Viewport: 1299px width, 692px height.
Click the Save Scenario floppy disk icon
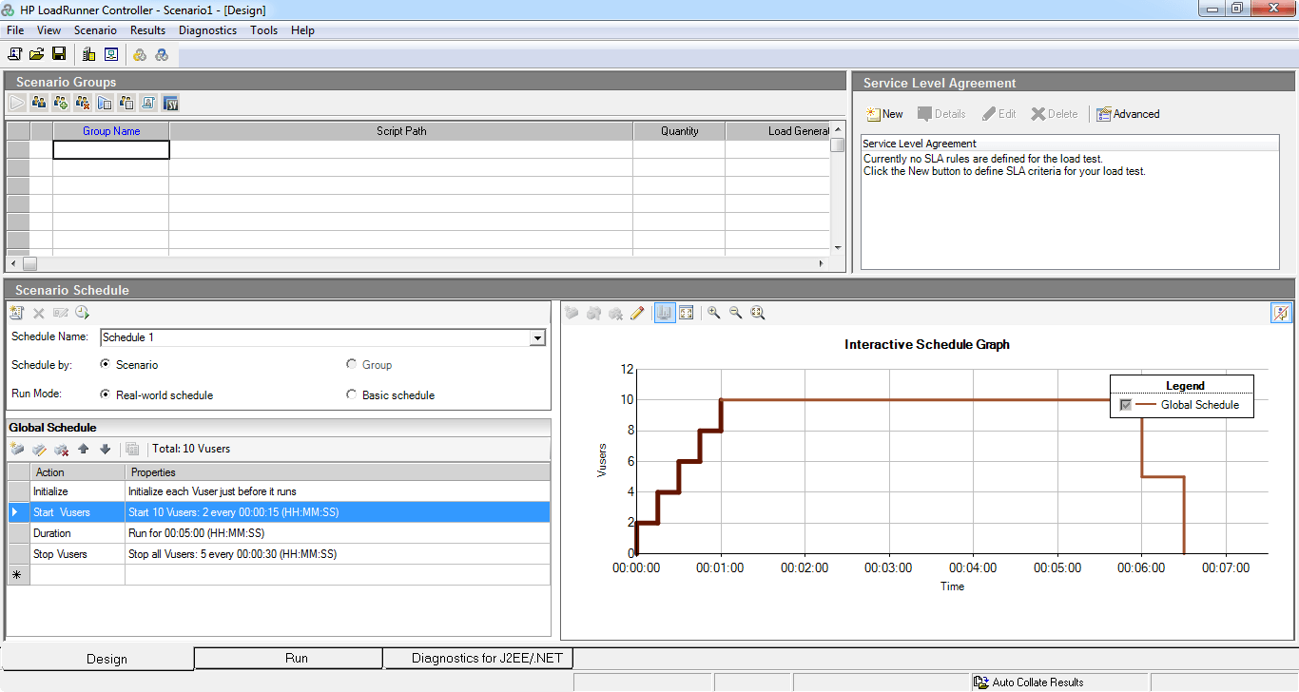(59, 54)
